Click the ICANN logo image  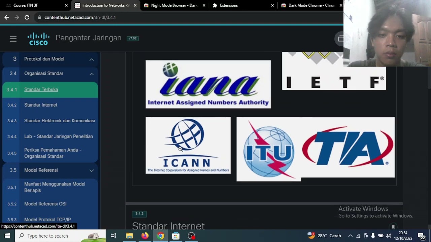tap(188, 145)
